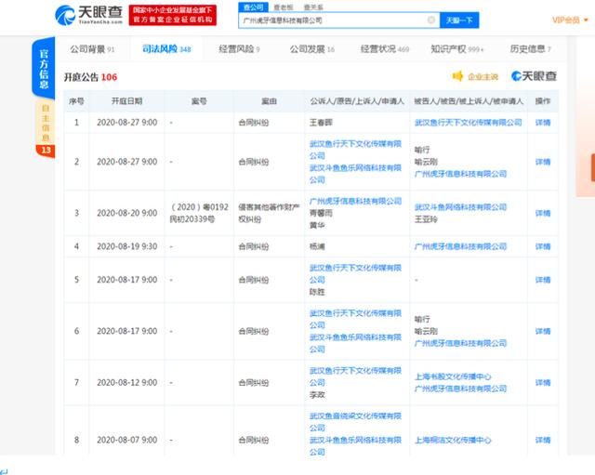Click the date 2020-08-07 9:00

[x=126, y=440]
